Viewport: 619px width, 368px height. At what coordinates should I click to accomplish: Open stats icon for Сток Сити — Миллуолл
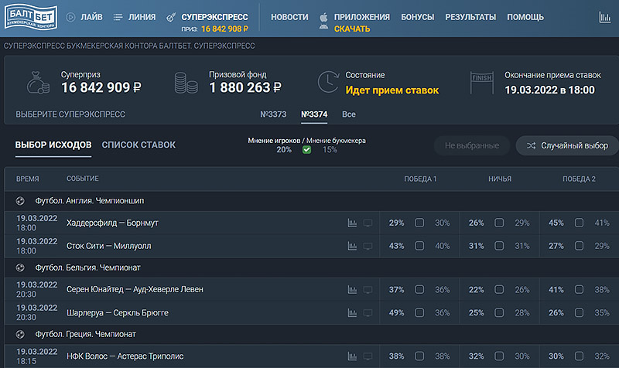352,246
